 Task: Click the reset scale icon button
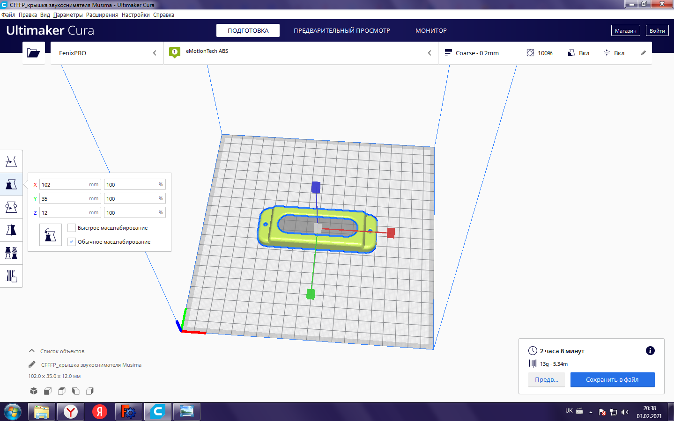click(51, 235)
